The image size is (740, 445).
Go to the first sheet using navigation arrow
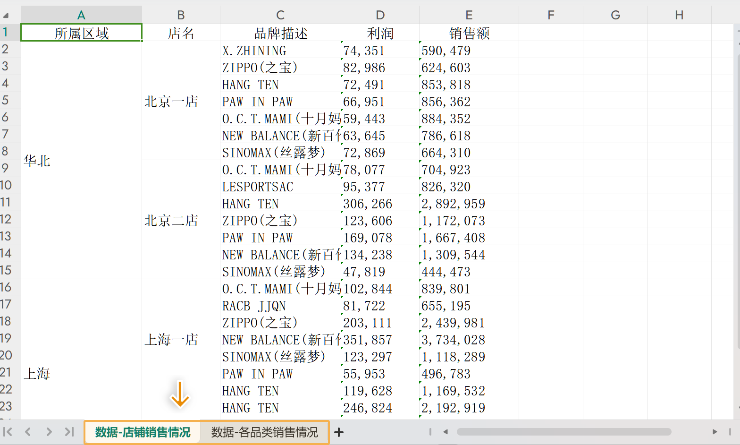8,432
